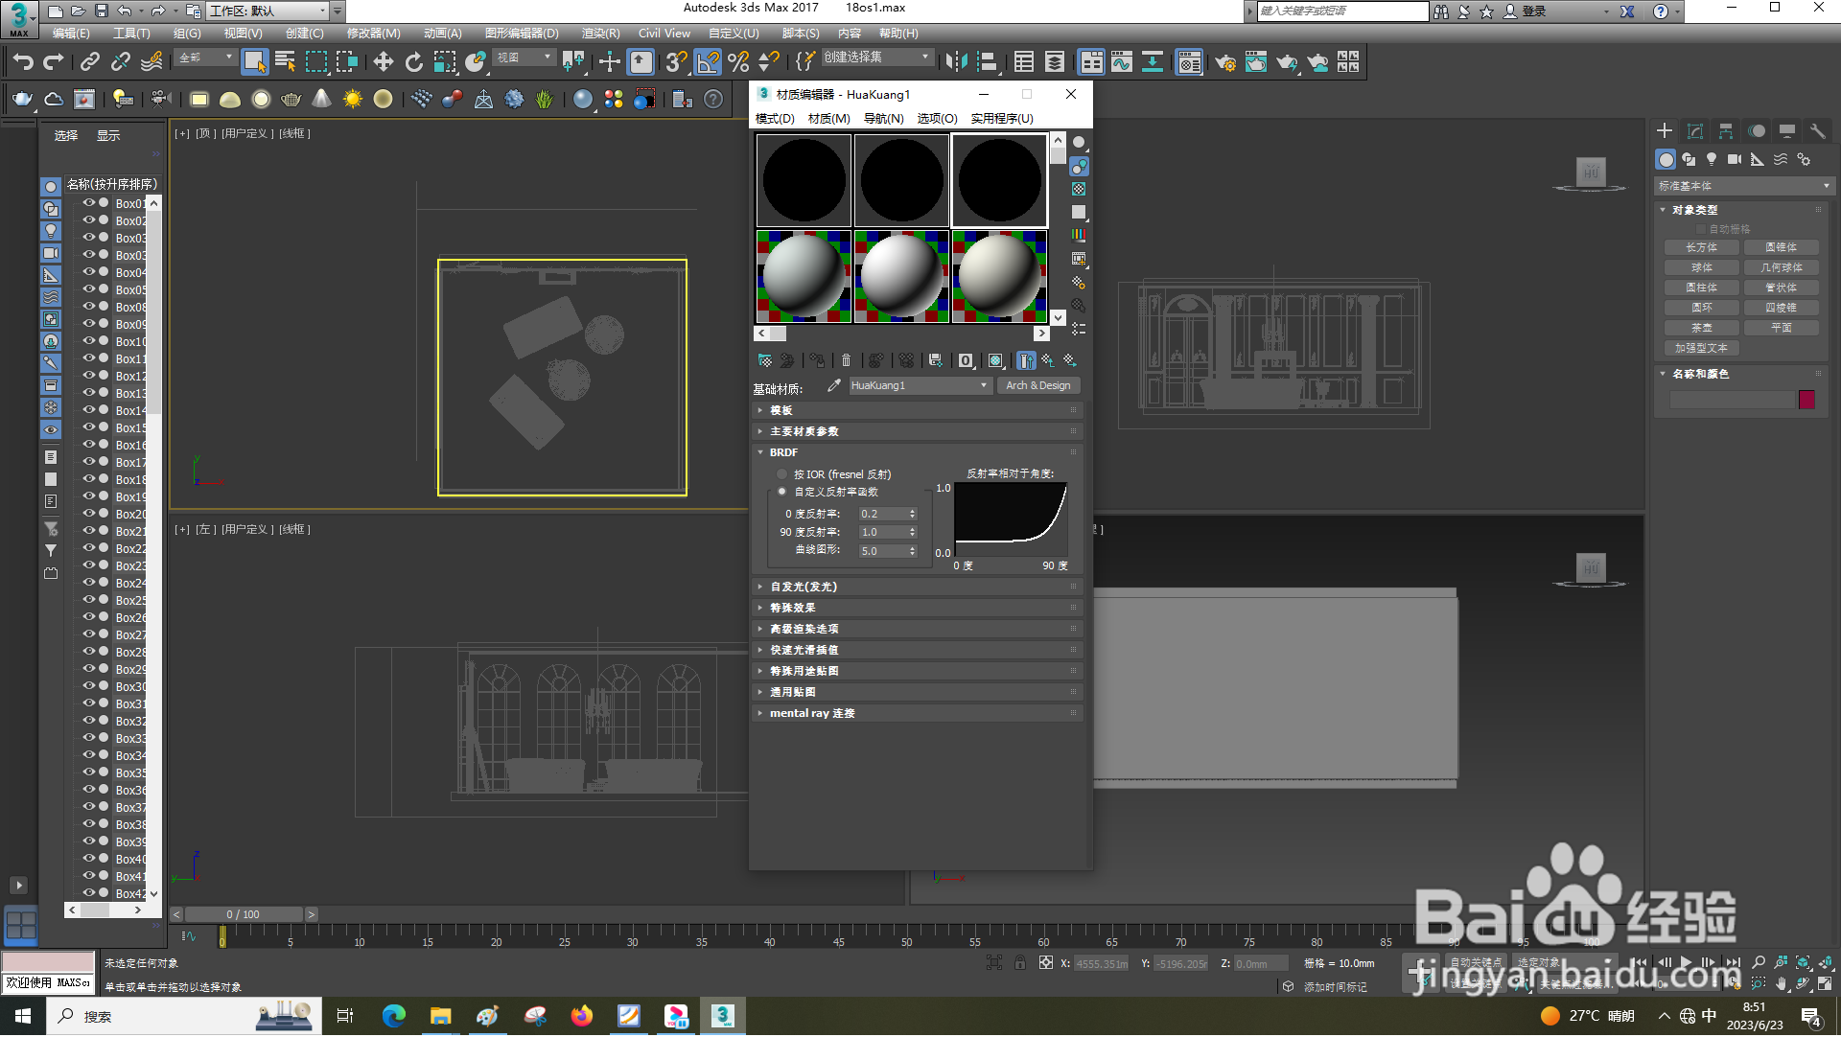Click the 球体 sphere primitive button
The image size is (1841, 1037).
click(x=1702, y=267)
